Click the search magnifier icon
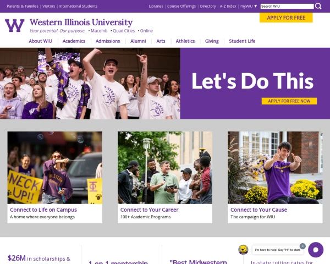 pyautogui.click(x=318, y=6)
